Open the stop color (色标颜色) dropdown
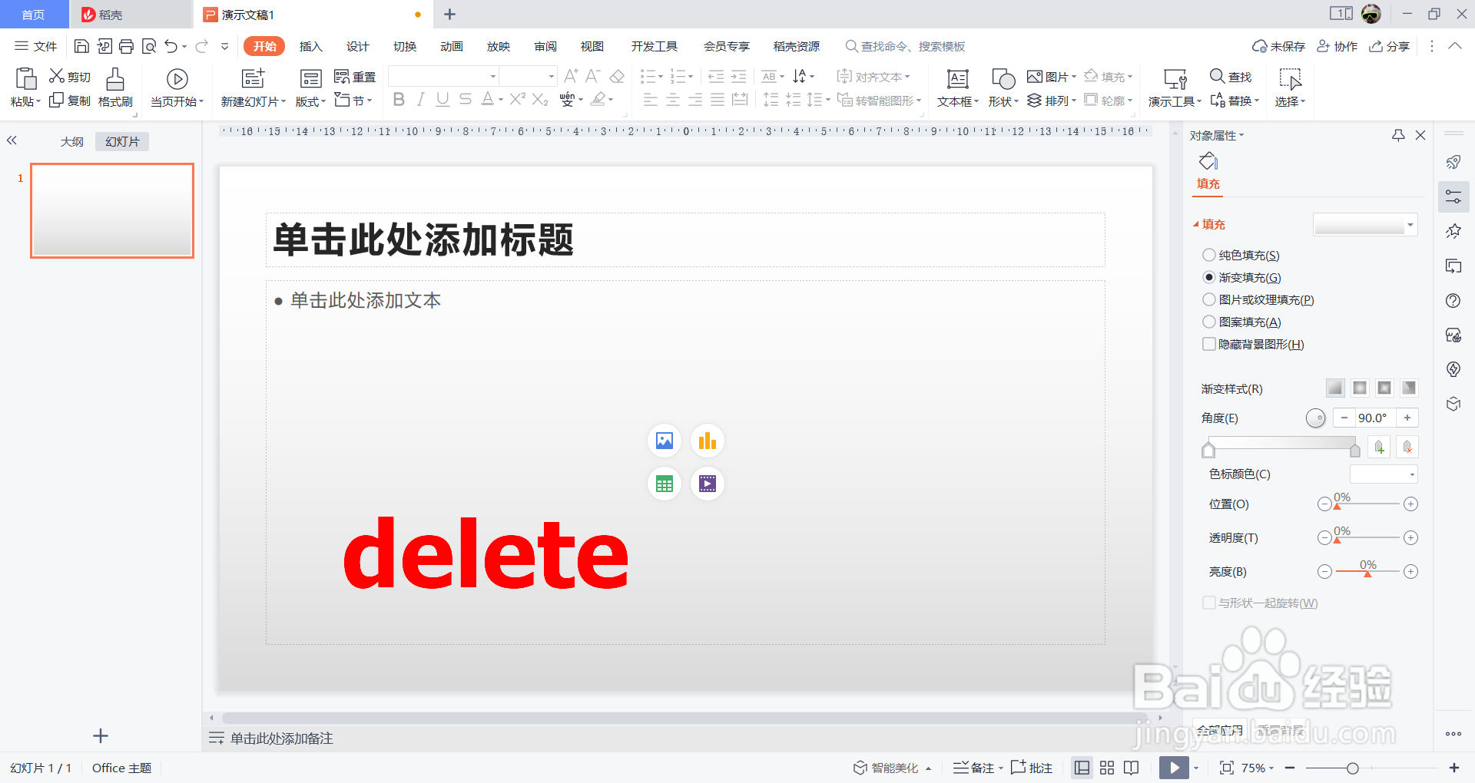 click(1384, 474)
